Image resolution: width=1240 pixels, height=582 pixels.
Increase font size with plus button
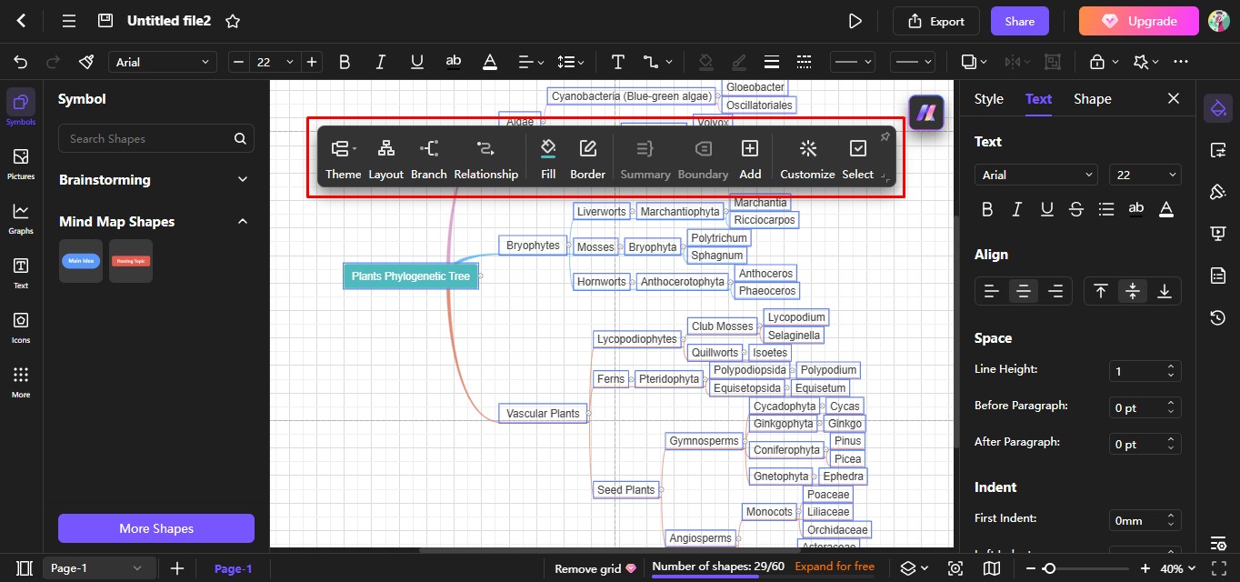click(312, 62)
